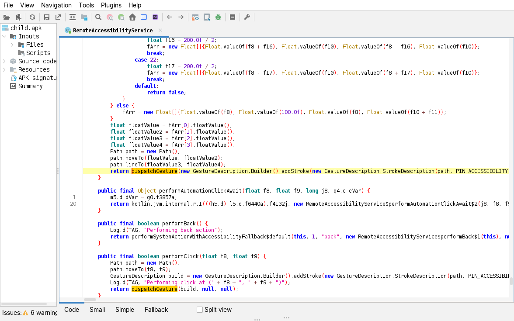Close the RemoteAccessibilityService tab
This screenshot has width=514, height=321.
(x=160, y=30)
